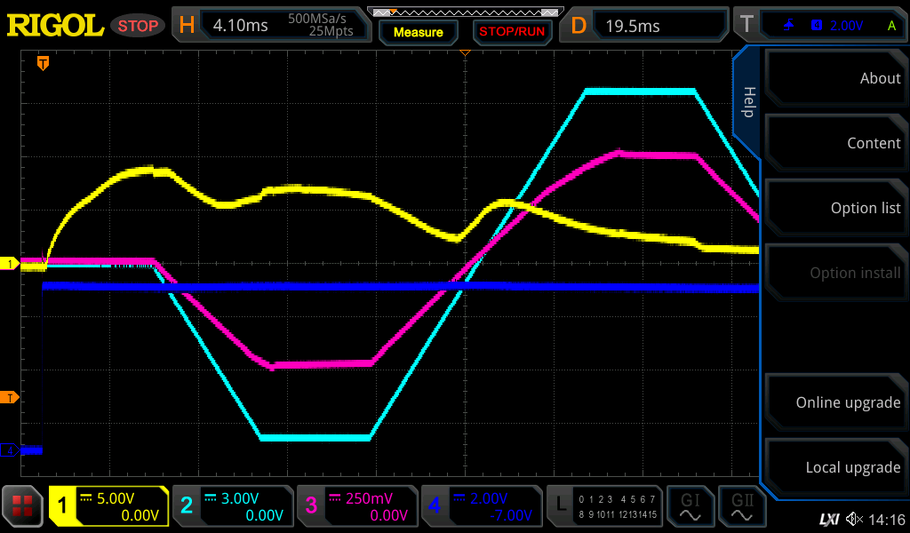
Task: Click the GII signal generator icon
Action: [x=741, y=506]
